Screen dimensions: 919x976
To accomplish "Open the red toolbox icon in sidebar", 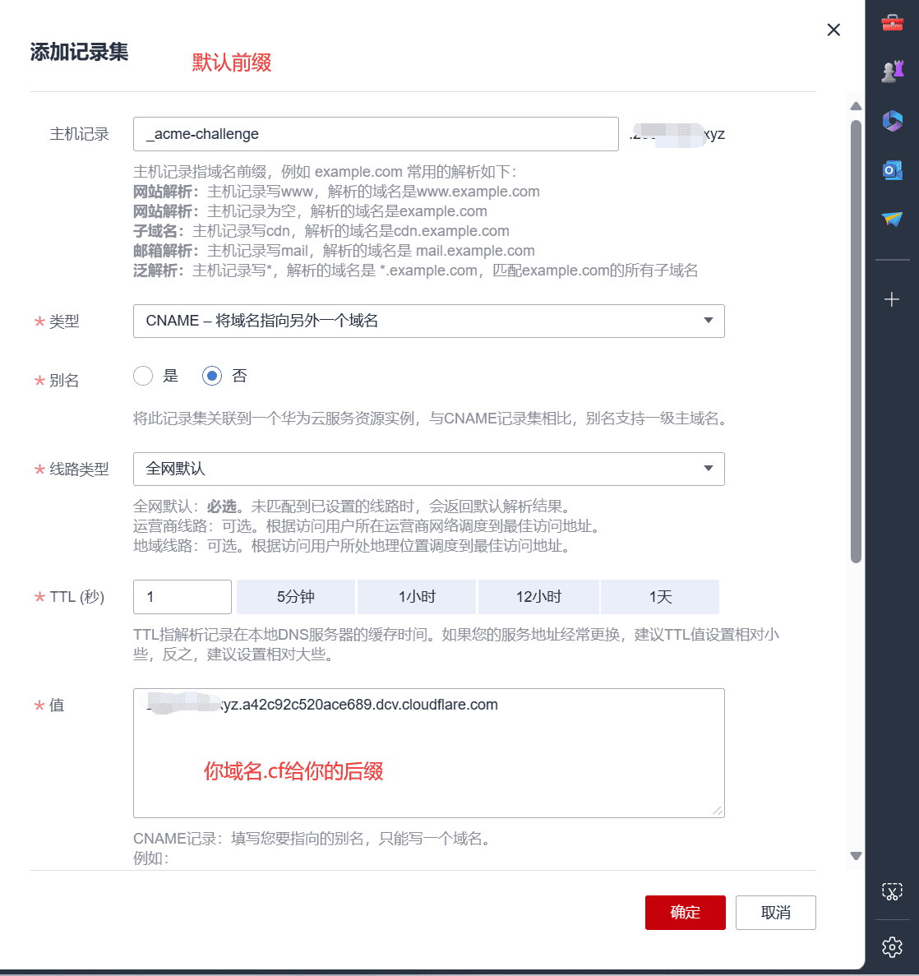I will pyautogui.click(x=892, y=23).
